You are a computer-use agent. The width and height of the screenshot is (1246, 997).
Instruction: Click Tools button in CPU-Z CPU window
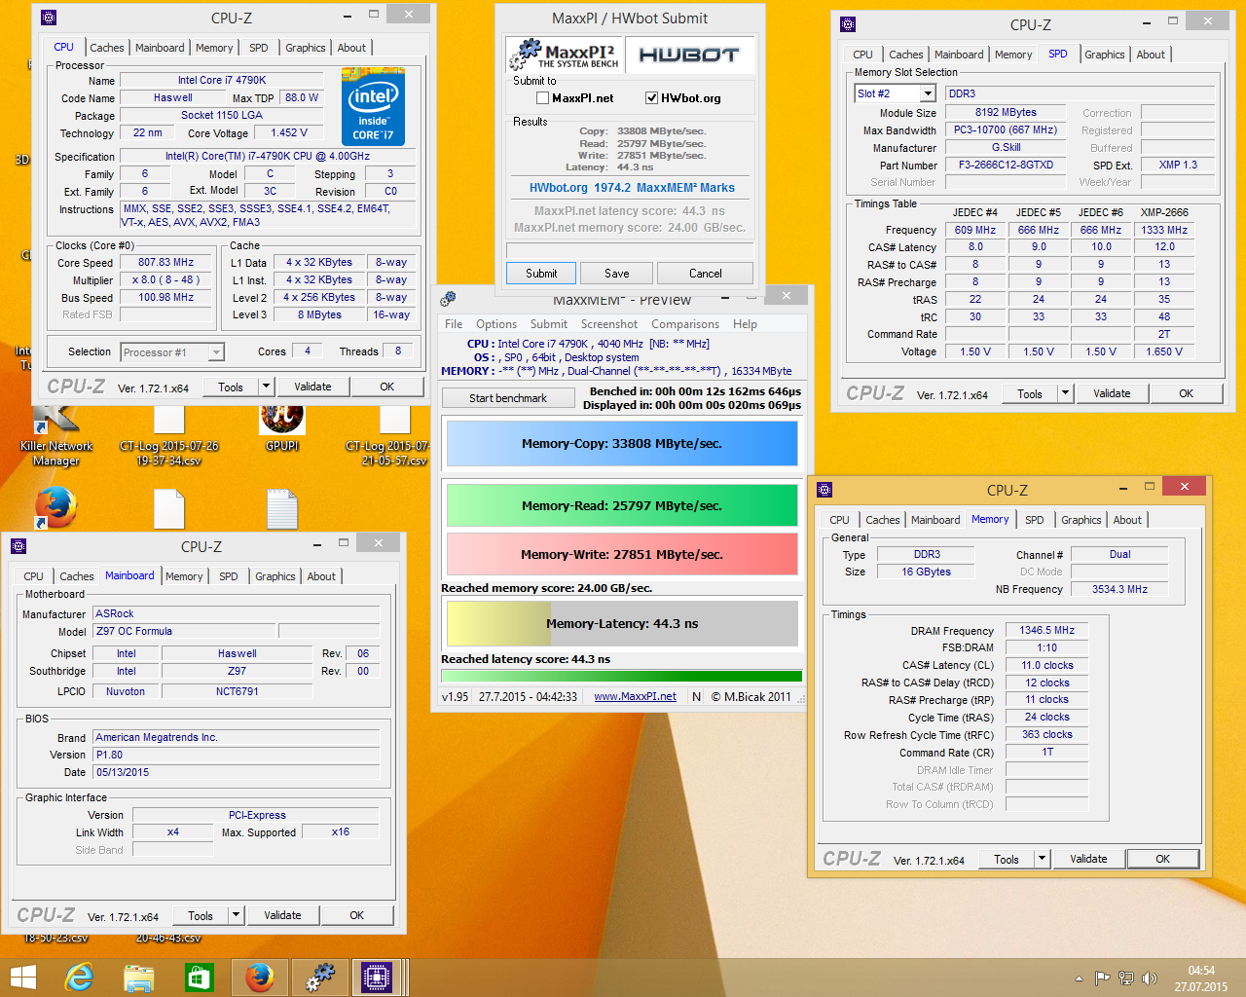(231, 387)
